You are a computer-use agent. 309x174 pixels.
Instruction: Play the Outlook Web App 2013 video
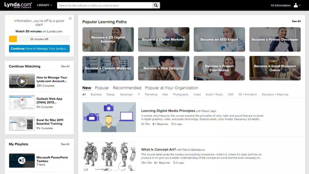[x=22, y=103]
